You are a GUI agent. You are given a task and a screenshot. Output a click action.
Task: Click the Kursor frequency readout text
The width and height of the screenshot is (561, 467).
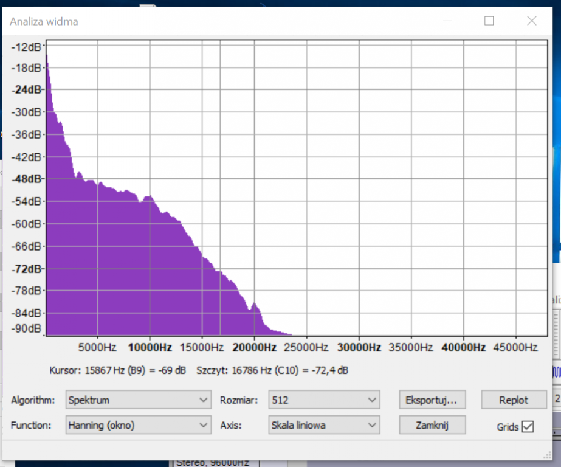pos(118,370)
